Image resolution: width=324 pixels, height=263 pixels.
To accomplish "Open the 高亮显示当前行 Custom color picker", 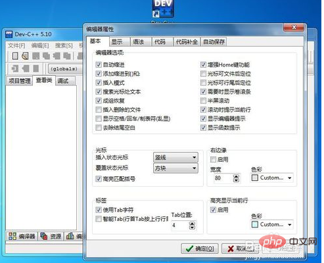I will point(271,224).
